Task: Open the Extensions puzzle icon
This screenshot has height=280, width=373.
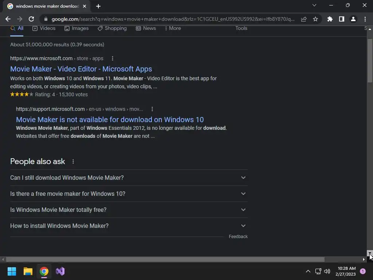Action: point(330,19)
